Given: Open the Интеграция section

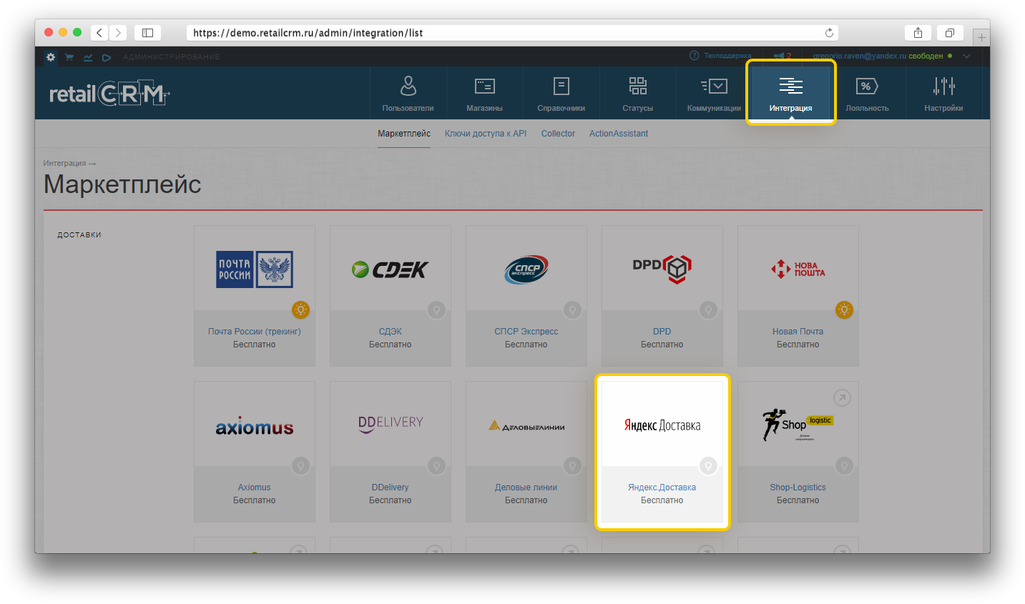Looking at the screenshot, I should (790, 94).
